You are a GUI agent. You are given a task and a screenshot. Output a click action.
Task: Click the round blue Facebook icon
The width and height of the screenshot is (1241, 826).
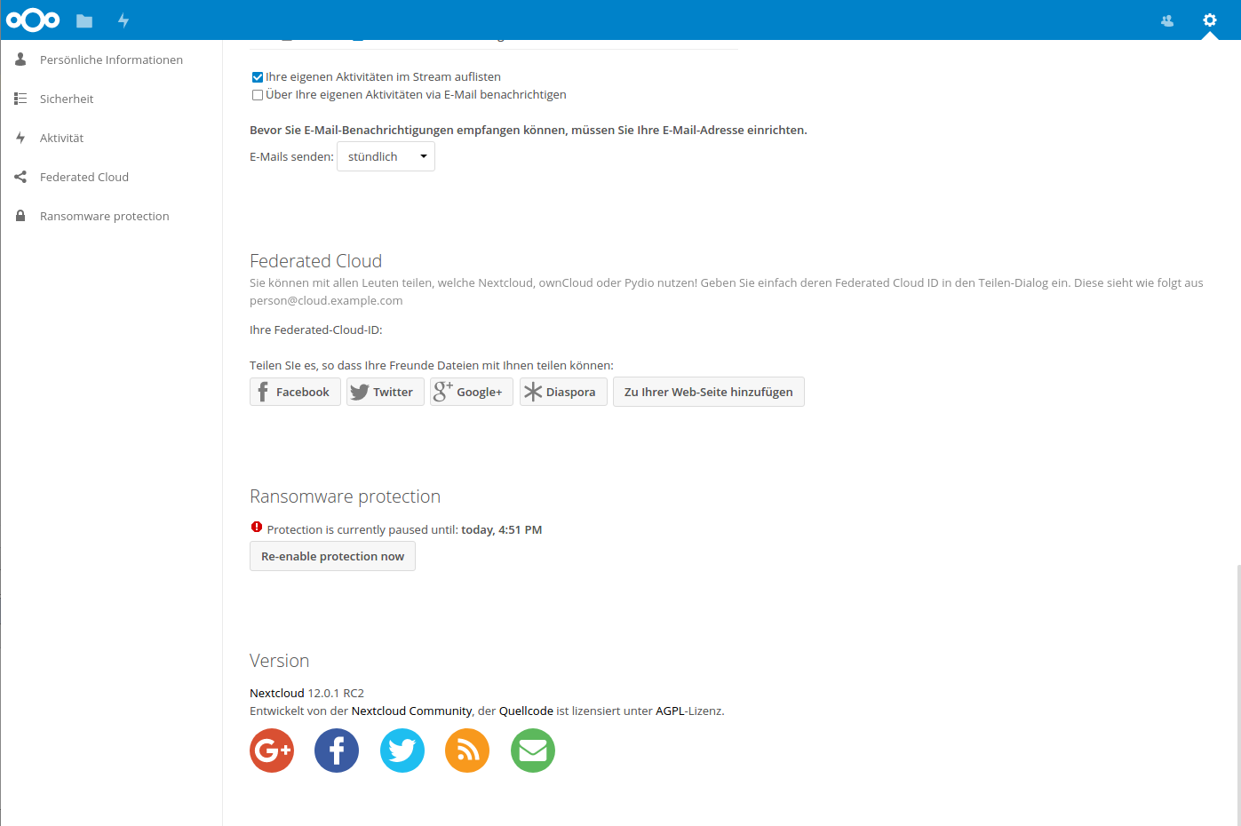coord(337,751)
